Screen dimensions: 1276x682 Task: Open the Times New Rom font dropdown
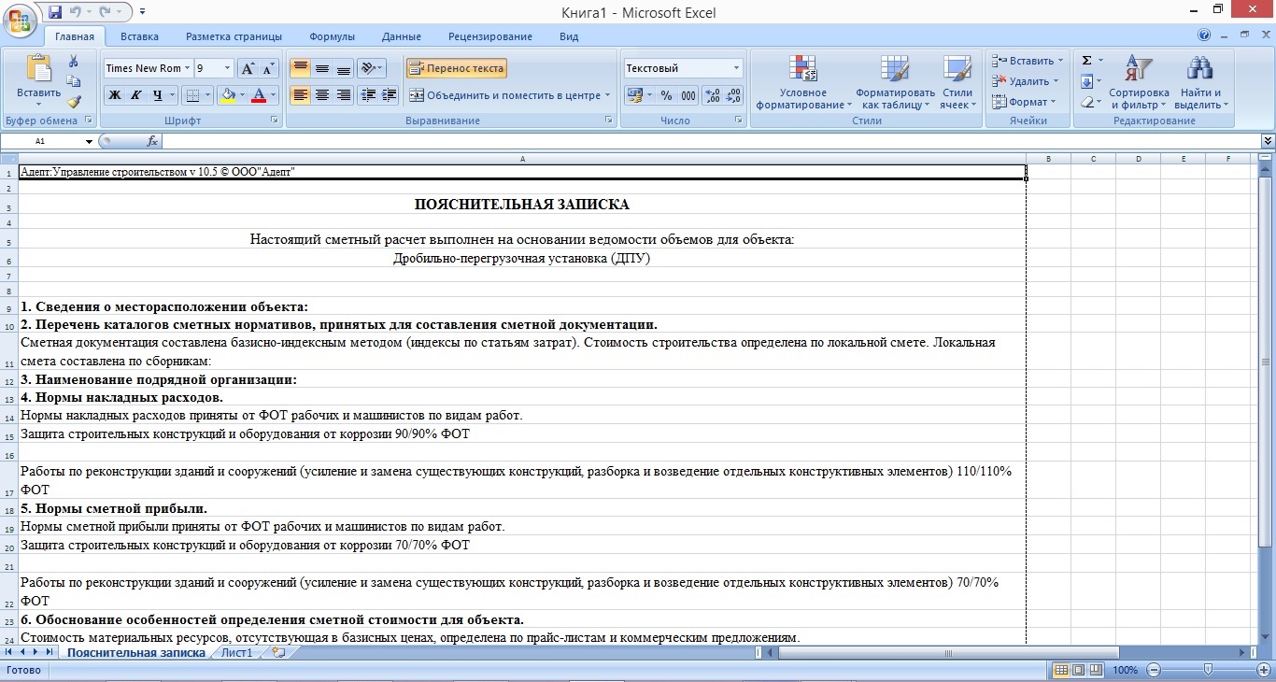(x=188, y=68)
